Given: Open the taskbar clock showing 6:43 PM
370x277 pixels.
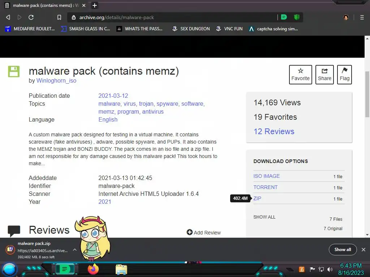Looking at the screenshot, I should (x=351, y=269).
